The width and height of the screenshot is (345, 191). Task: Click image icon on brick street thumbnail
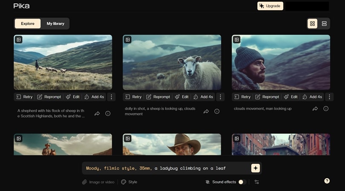pos(237,139)
